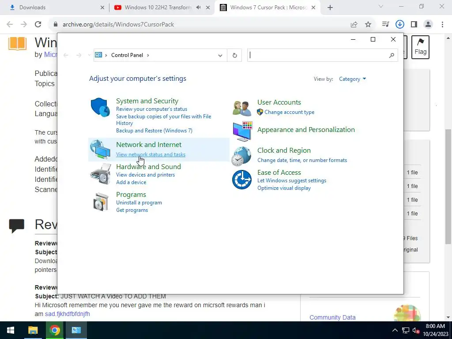Screen dimensions: 452x339
Task: Select the Windows 7 Cursor Pack tab
Action: coord(268,8)
